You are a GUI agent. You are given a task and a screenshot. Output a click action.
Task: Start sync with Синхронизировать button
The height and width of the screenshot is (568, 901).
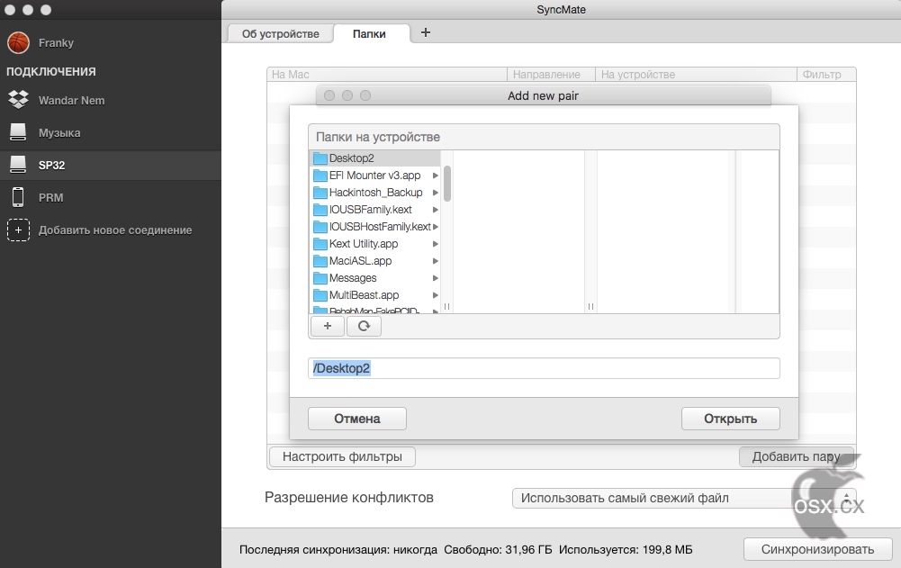tap(817, 549)
